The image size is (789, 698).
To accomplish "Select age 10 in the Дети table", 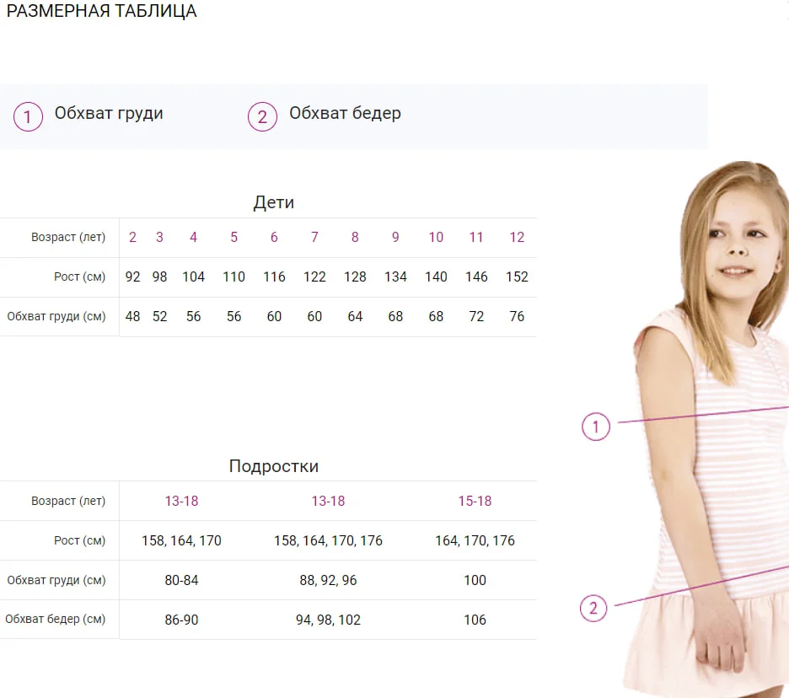I will [436, 237].
